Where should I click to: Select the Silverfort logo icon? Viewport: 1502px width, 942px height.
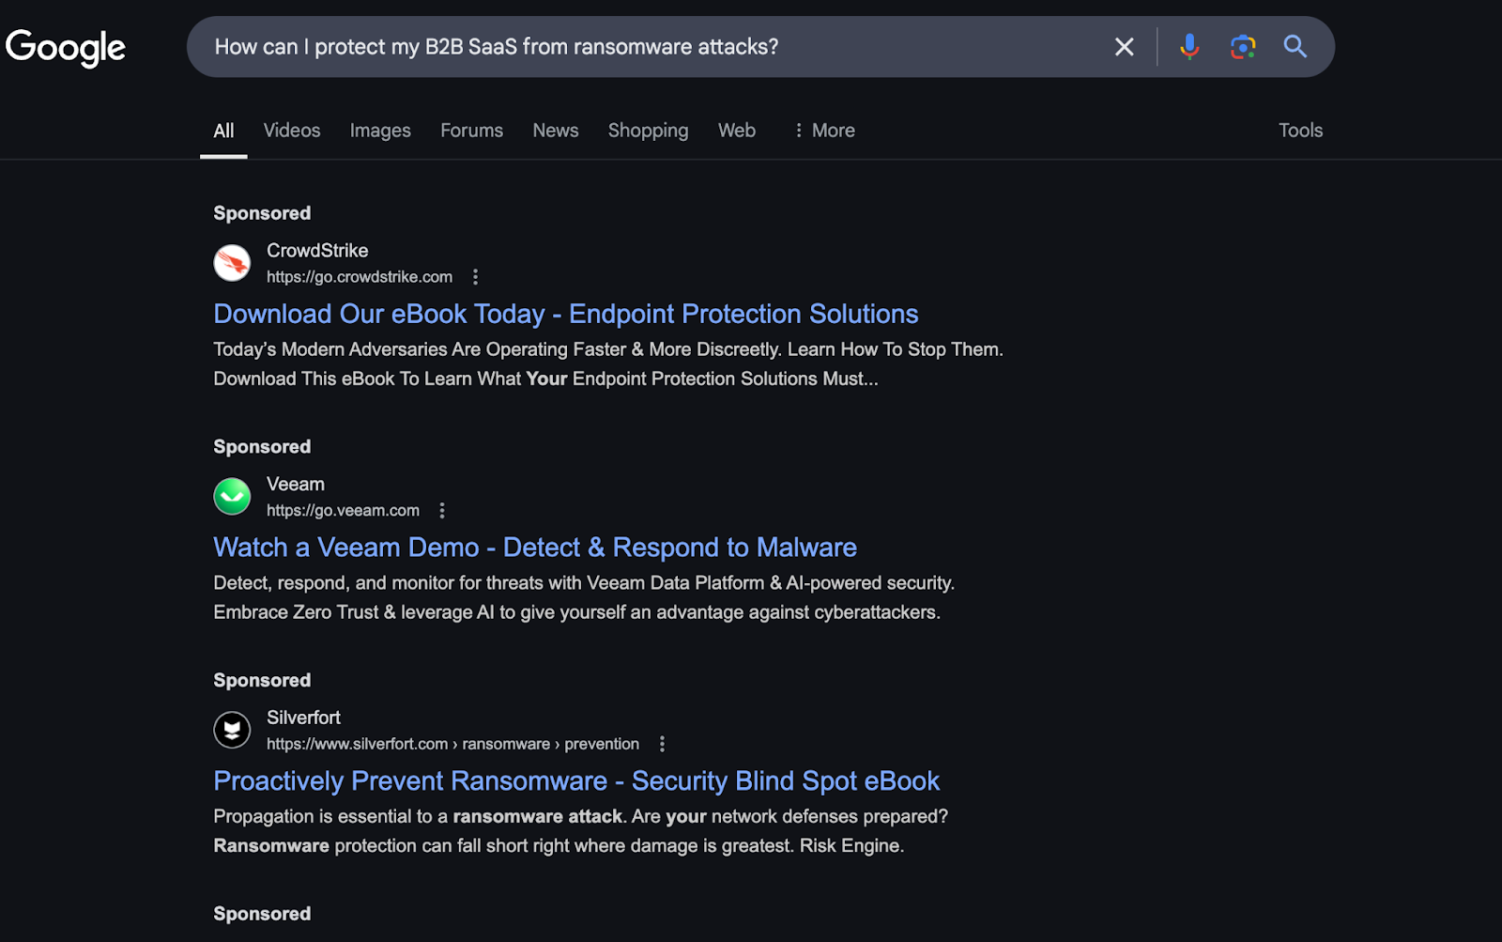pyautogui.click(x=232, y=730)
